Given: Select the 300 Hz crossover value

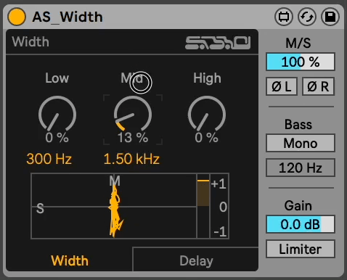Looking at the screenshot, I should (x=49, y=159).
